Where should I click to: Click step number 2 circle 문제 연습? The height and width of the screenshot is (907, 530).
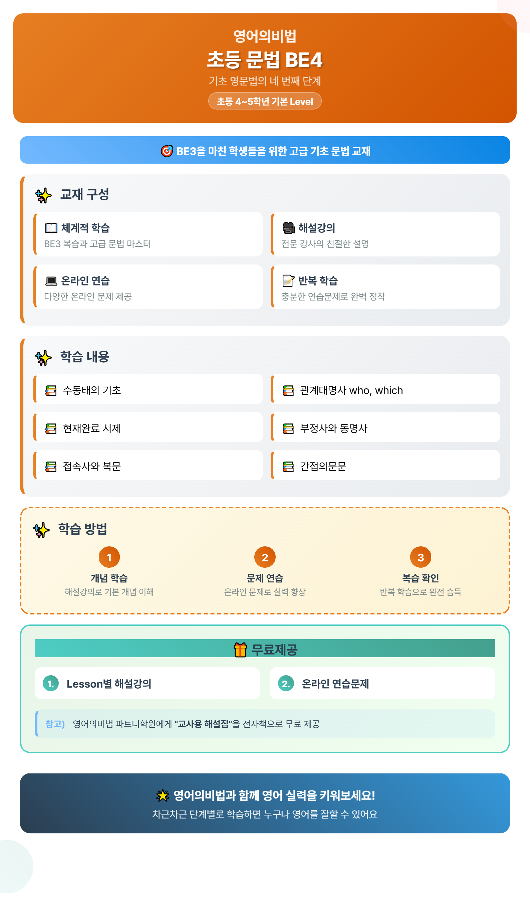coord(265,557)
